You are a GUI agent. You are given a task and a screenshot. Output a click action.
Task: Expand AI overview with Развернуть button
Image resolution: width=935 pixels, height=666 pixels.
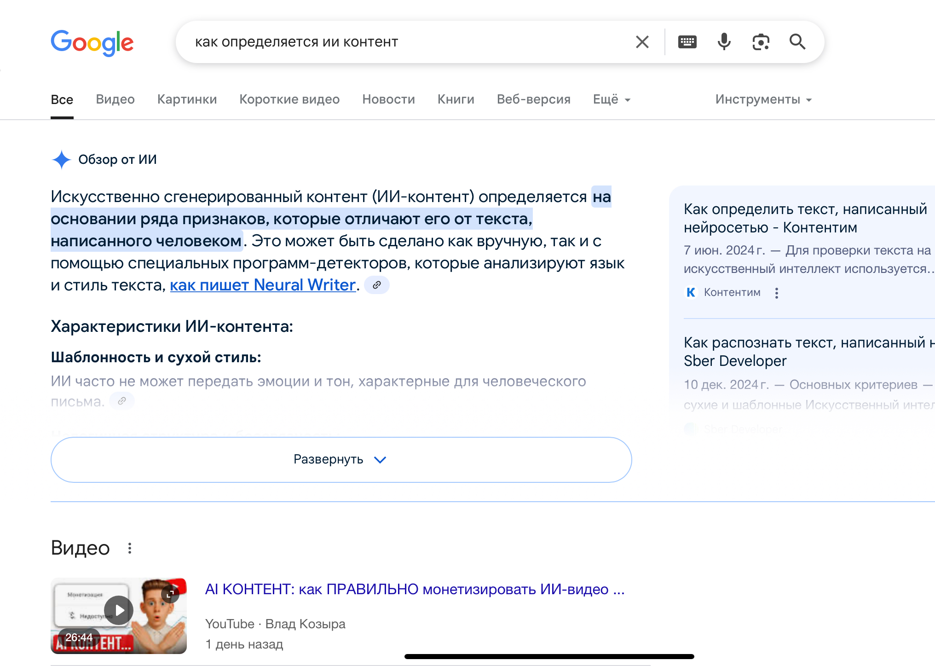pyautogui.click(x=341, y=459)
